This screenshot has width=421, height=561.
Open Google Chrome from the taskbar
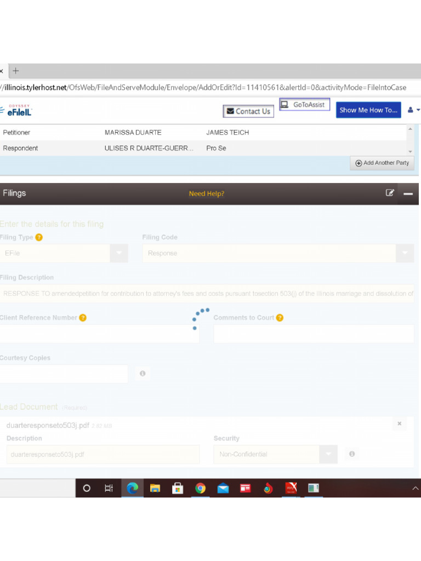(x=200, y=488)
